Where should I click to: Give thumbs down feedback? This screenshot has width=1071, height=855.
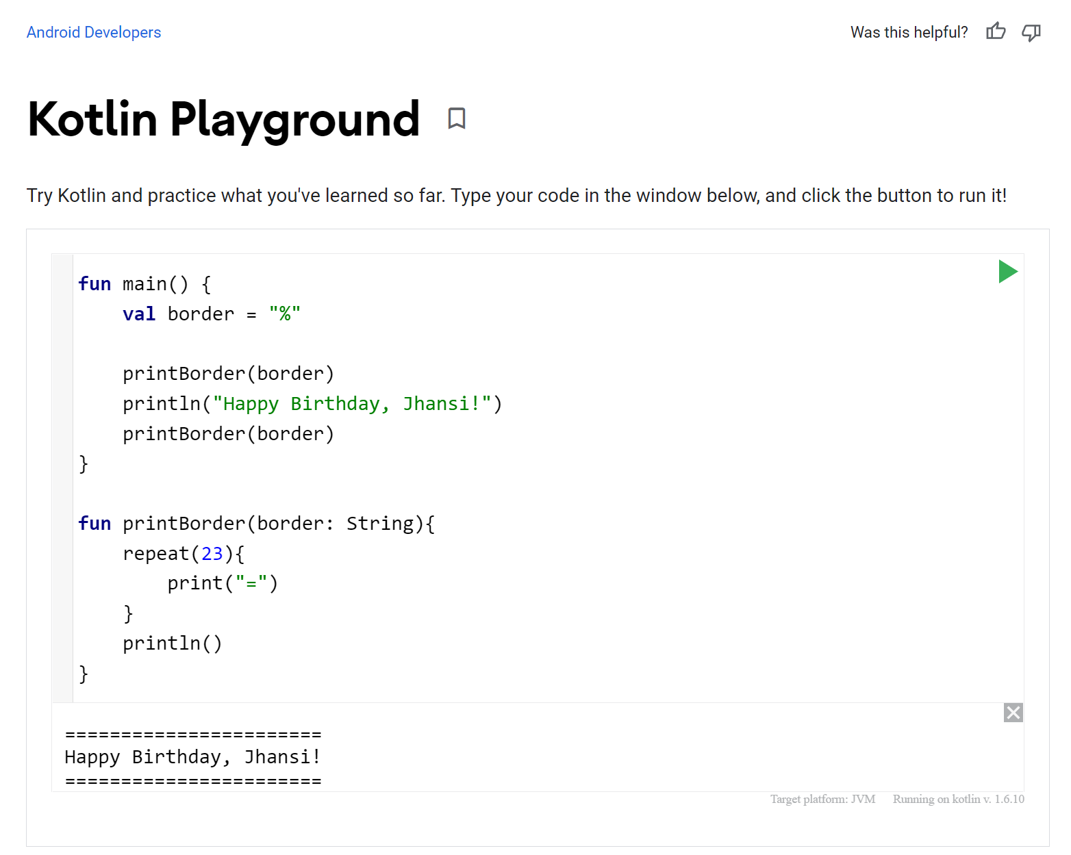tap(1031, 32)
